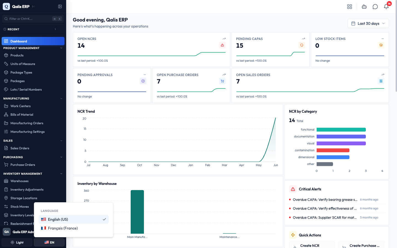Viewport: 397px width, 248px height.
Task: Collapse the Purchasing section
Action: 61,157
